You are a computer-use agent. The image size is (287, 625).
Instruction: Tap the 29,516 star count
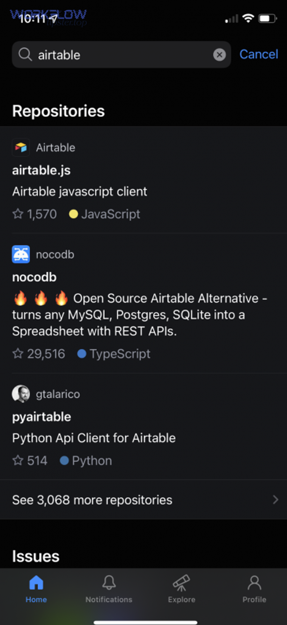coord(46,354)
